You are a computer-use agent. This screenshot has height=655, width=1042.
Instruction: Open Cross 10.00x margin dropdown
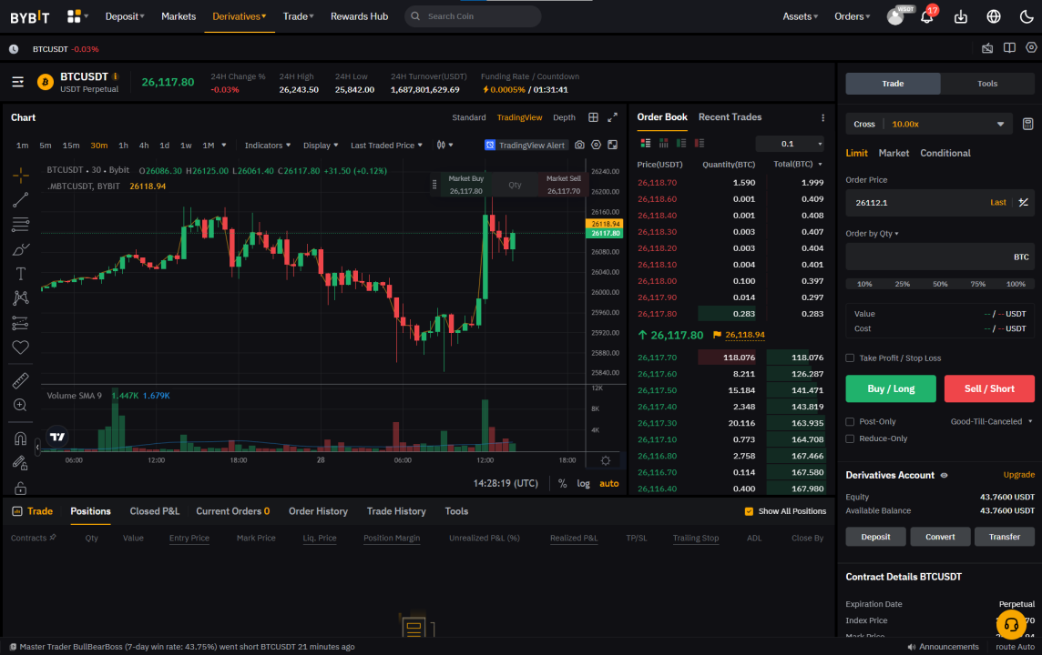928,124
